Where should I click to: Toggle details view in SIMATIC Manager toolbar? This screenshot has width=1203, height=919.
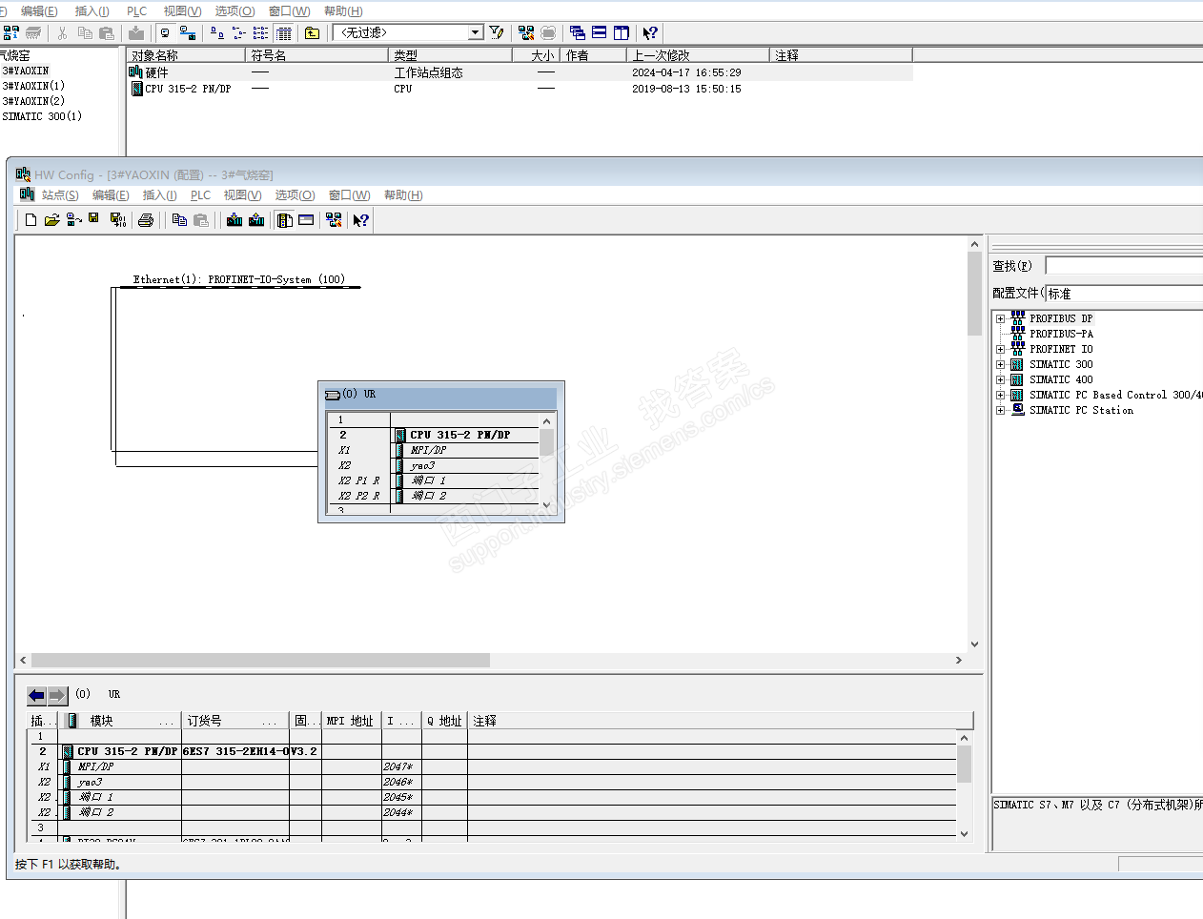[284, 33]
